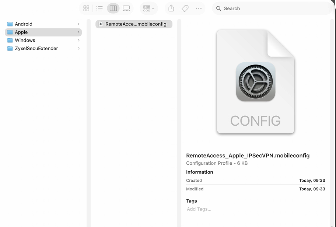Select the Apple folder
This screenshot has height=227, width=336.
click(x=21, y=32)
